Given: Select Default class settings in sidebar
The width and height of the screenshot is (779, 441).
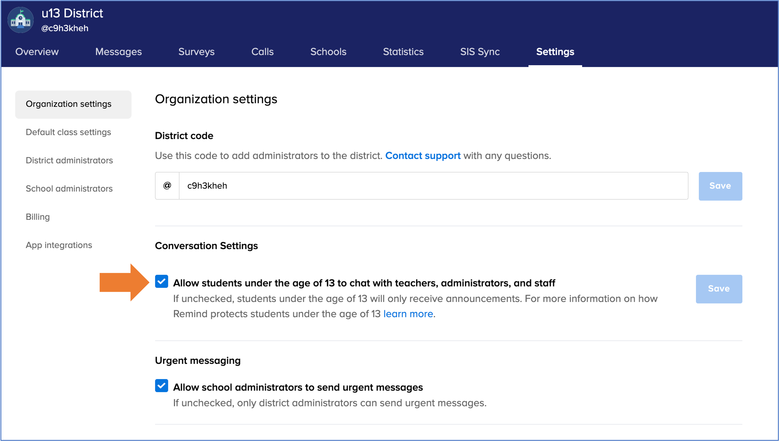Looking at the screenshot, I should click(x=68, y=132).
